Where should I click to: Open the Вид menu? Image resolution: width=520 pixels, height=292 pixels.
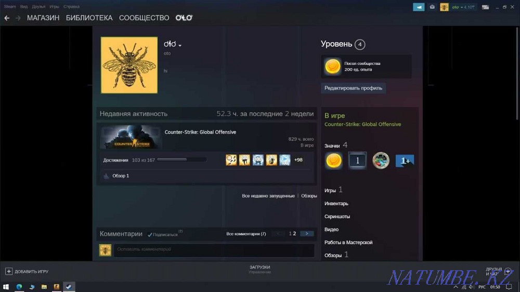coord(24,7)
